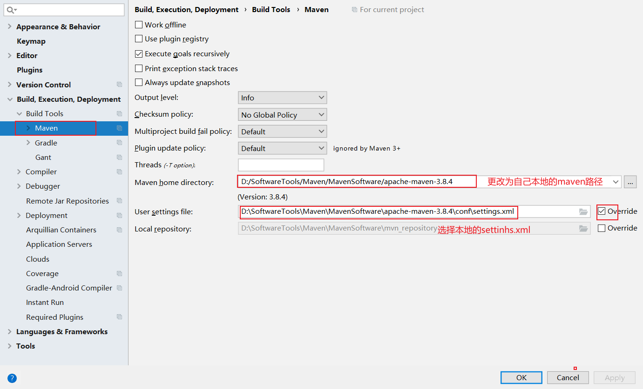643x389 pixels.
Task: Click Build, Execution, Deployment breadcrumb
Action: (x=187, y=9)
